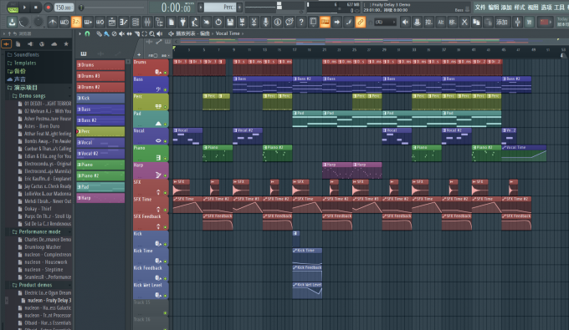569x330 pixels.
Task: Toggle the piano roll view
Action: click(123, 22)
